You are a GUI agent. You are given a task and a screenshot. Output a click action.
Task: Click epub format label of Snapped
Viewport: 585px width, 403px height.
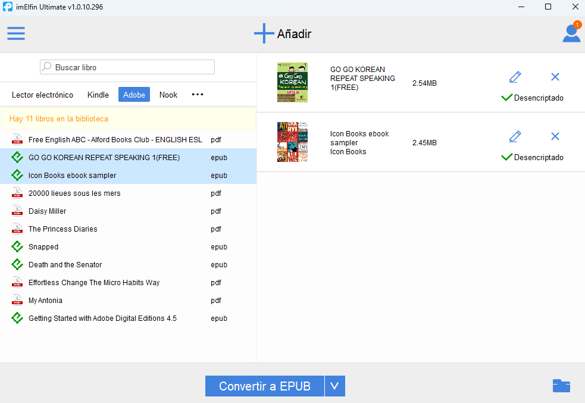[x=219, y=247]
